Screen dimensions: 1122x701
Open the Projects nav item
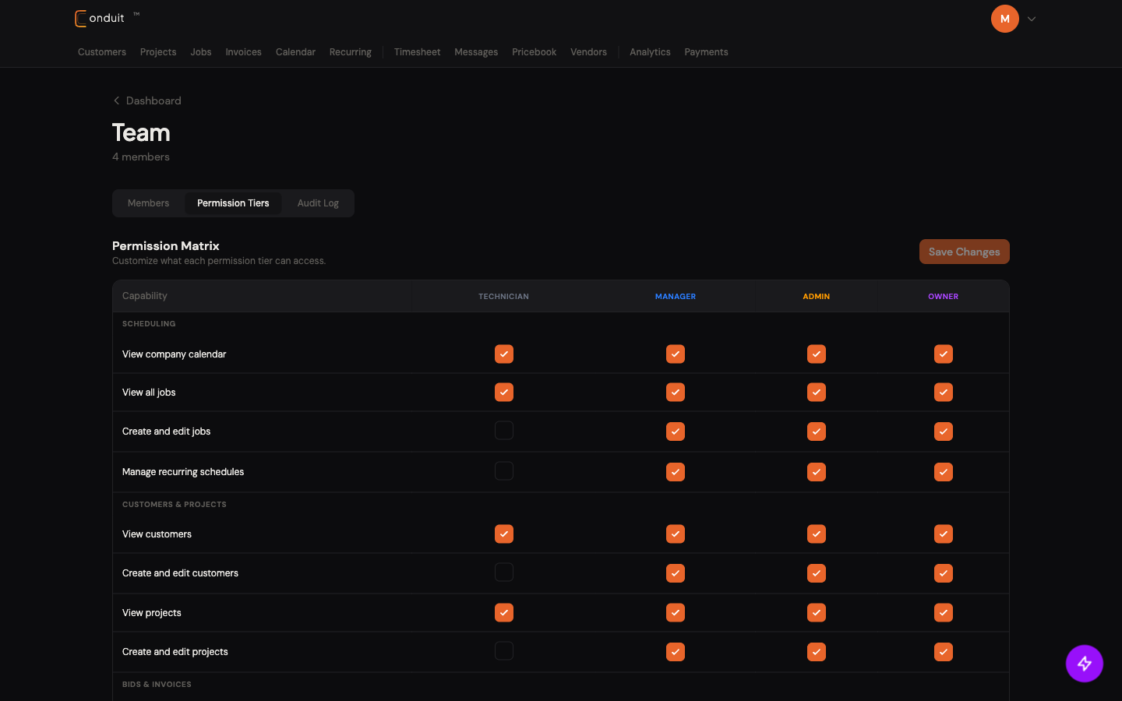(158, 52)
